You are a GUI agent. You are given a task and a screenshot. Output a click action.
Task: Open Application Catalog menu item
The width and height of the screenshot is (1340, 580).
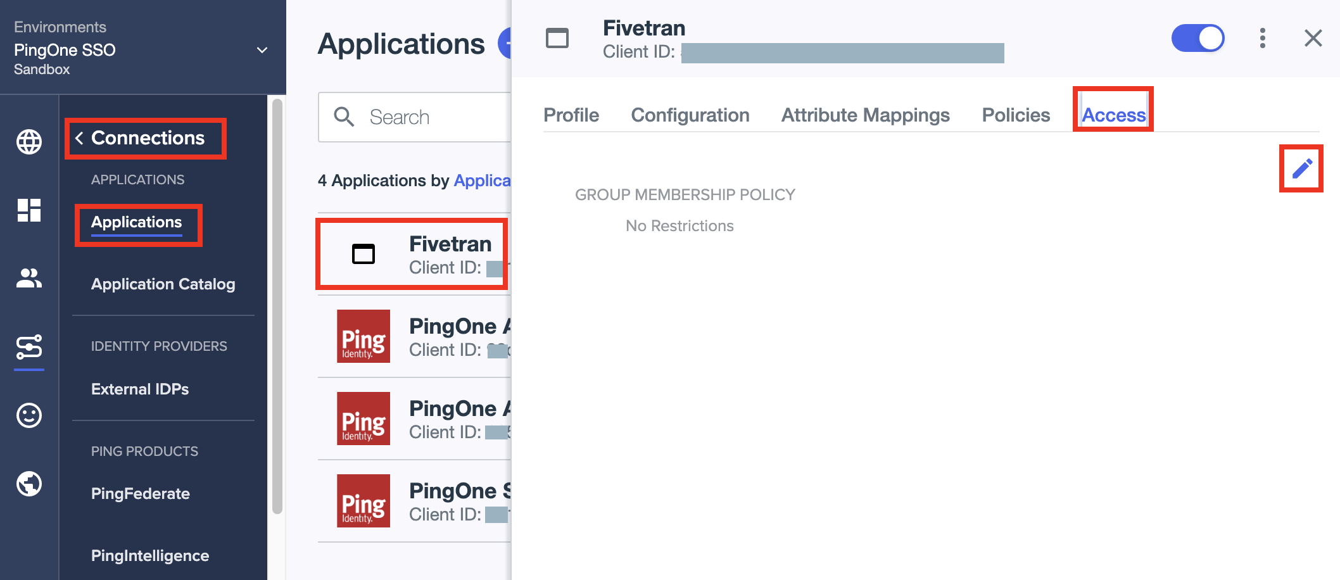163,284
